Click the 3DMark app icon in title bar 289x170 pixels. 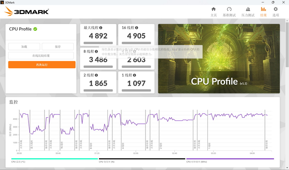click(x=2, y=2)
